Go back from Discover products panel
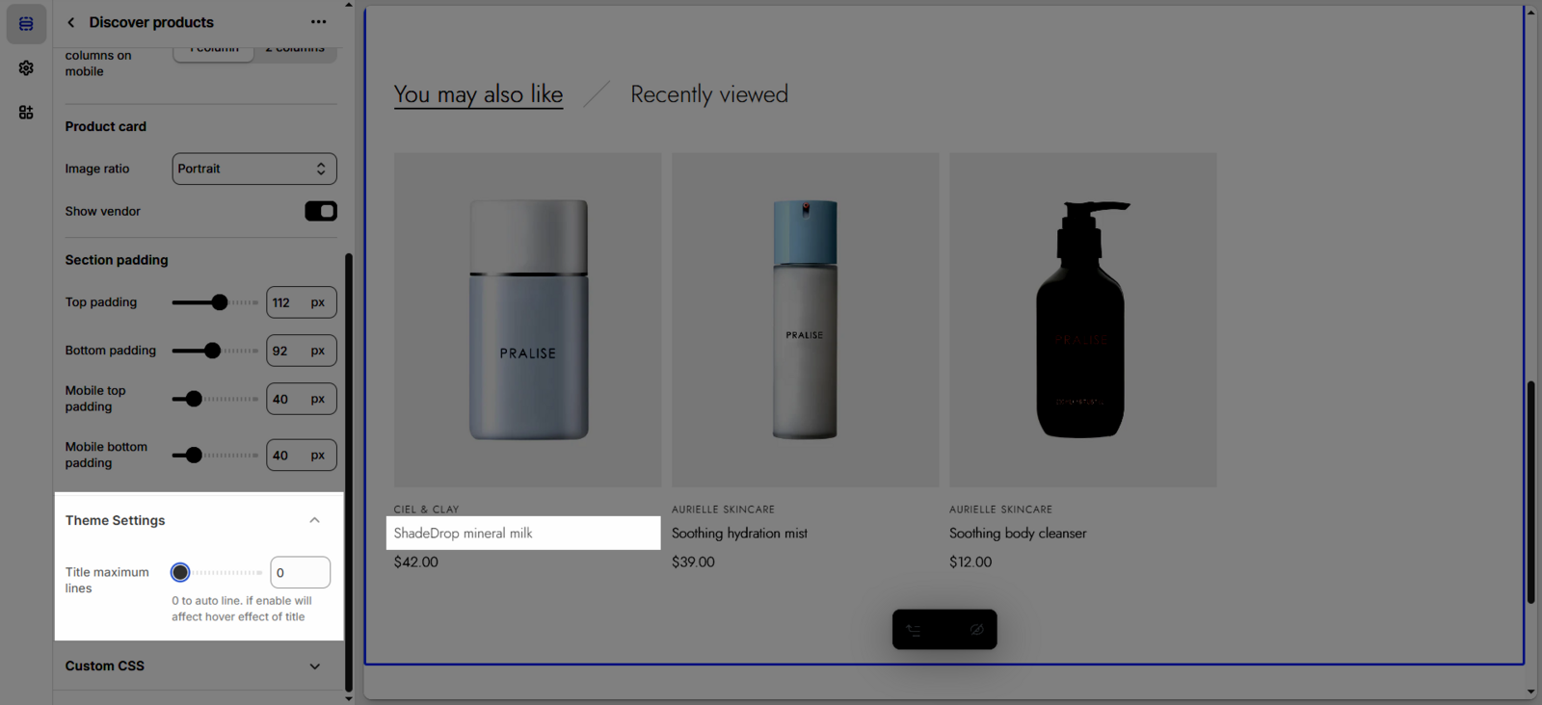1542x705 pixels. [70, 22]
